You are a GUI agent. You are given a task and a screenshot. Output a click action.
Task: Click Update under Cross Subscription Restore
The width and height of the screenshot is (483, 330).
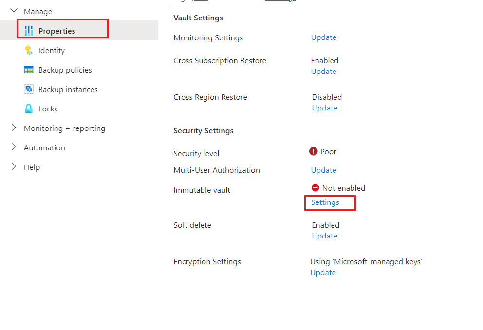click(324, 72)
